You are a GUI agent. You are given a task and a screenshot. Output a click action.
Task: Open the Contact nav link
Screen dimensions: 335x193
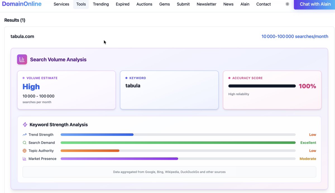[x=264, y=4]
